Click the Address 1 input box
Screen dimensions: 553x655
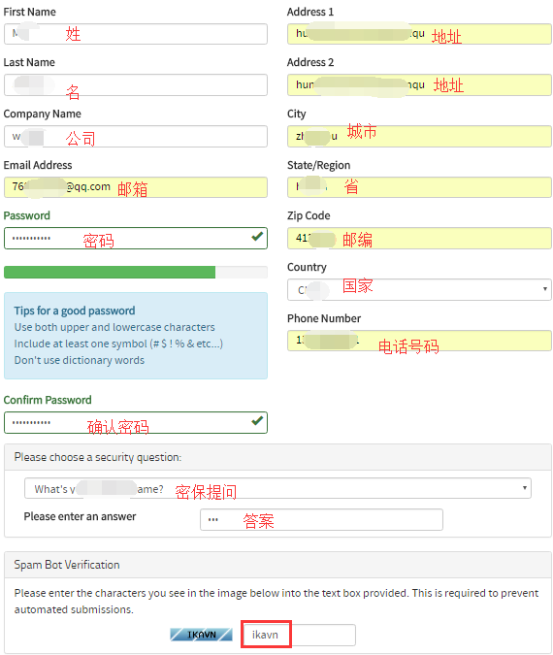pyautogui.click(x=419, y=34)
